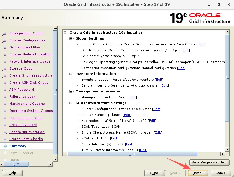Viewport: 234px width, 177px height.
Task: Edit the Config Option setting
Action: click(x=203, y=44)
